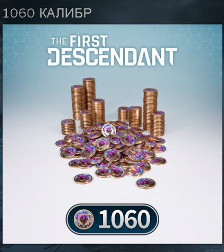Click the lone coin at lower left
Image resolution: width=224 pixels, height=252 pixels.
pos(83,179)
